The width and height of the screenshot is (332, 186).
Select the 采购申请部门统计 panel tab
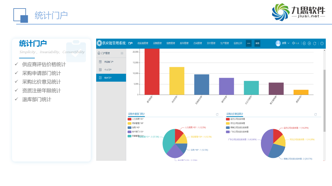[x=136, y=114]
